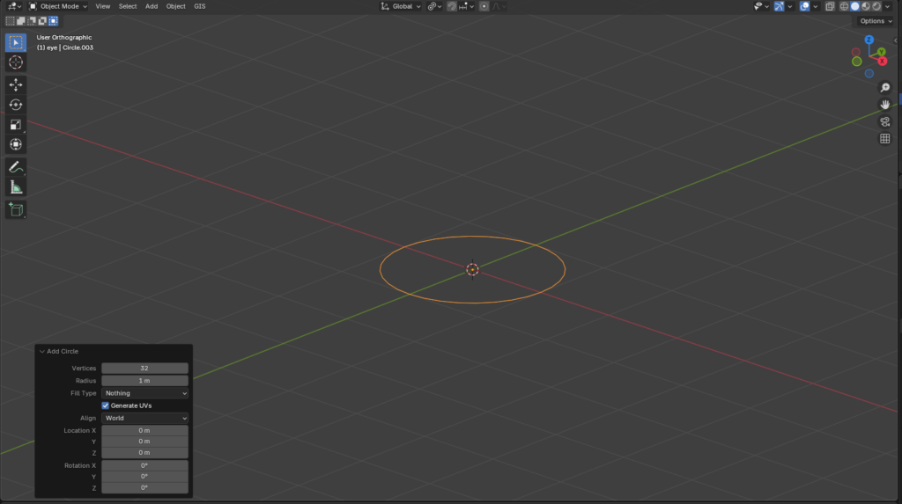This screenshot has height=504, width=902.
Task: Choose the 'Set new selection' mode icon
Action: (x=10, y=21)
